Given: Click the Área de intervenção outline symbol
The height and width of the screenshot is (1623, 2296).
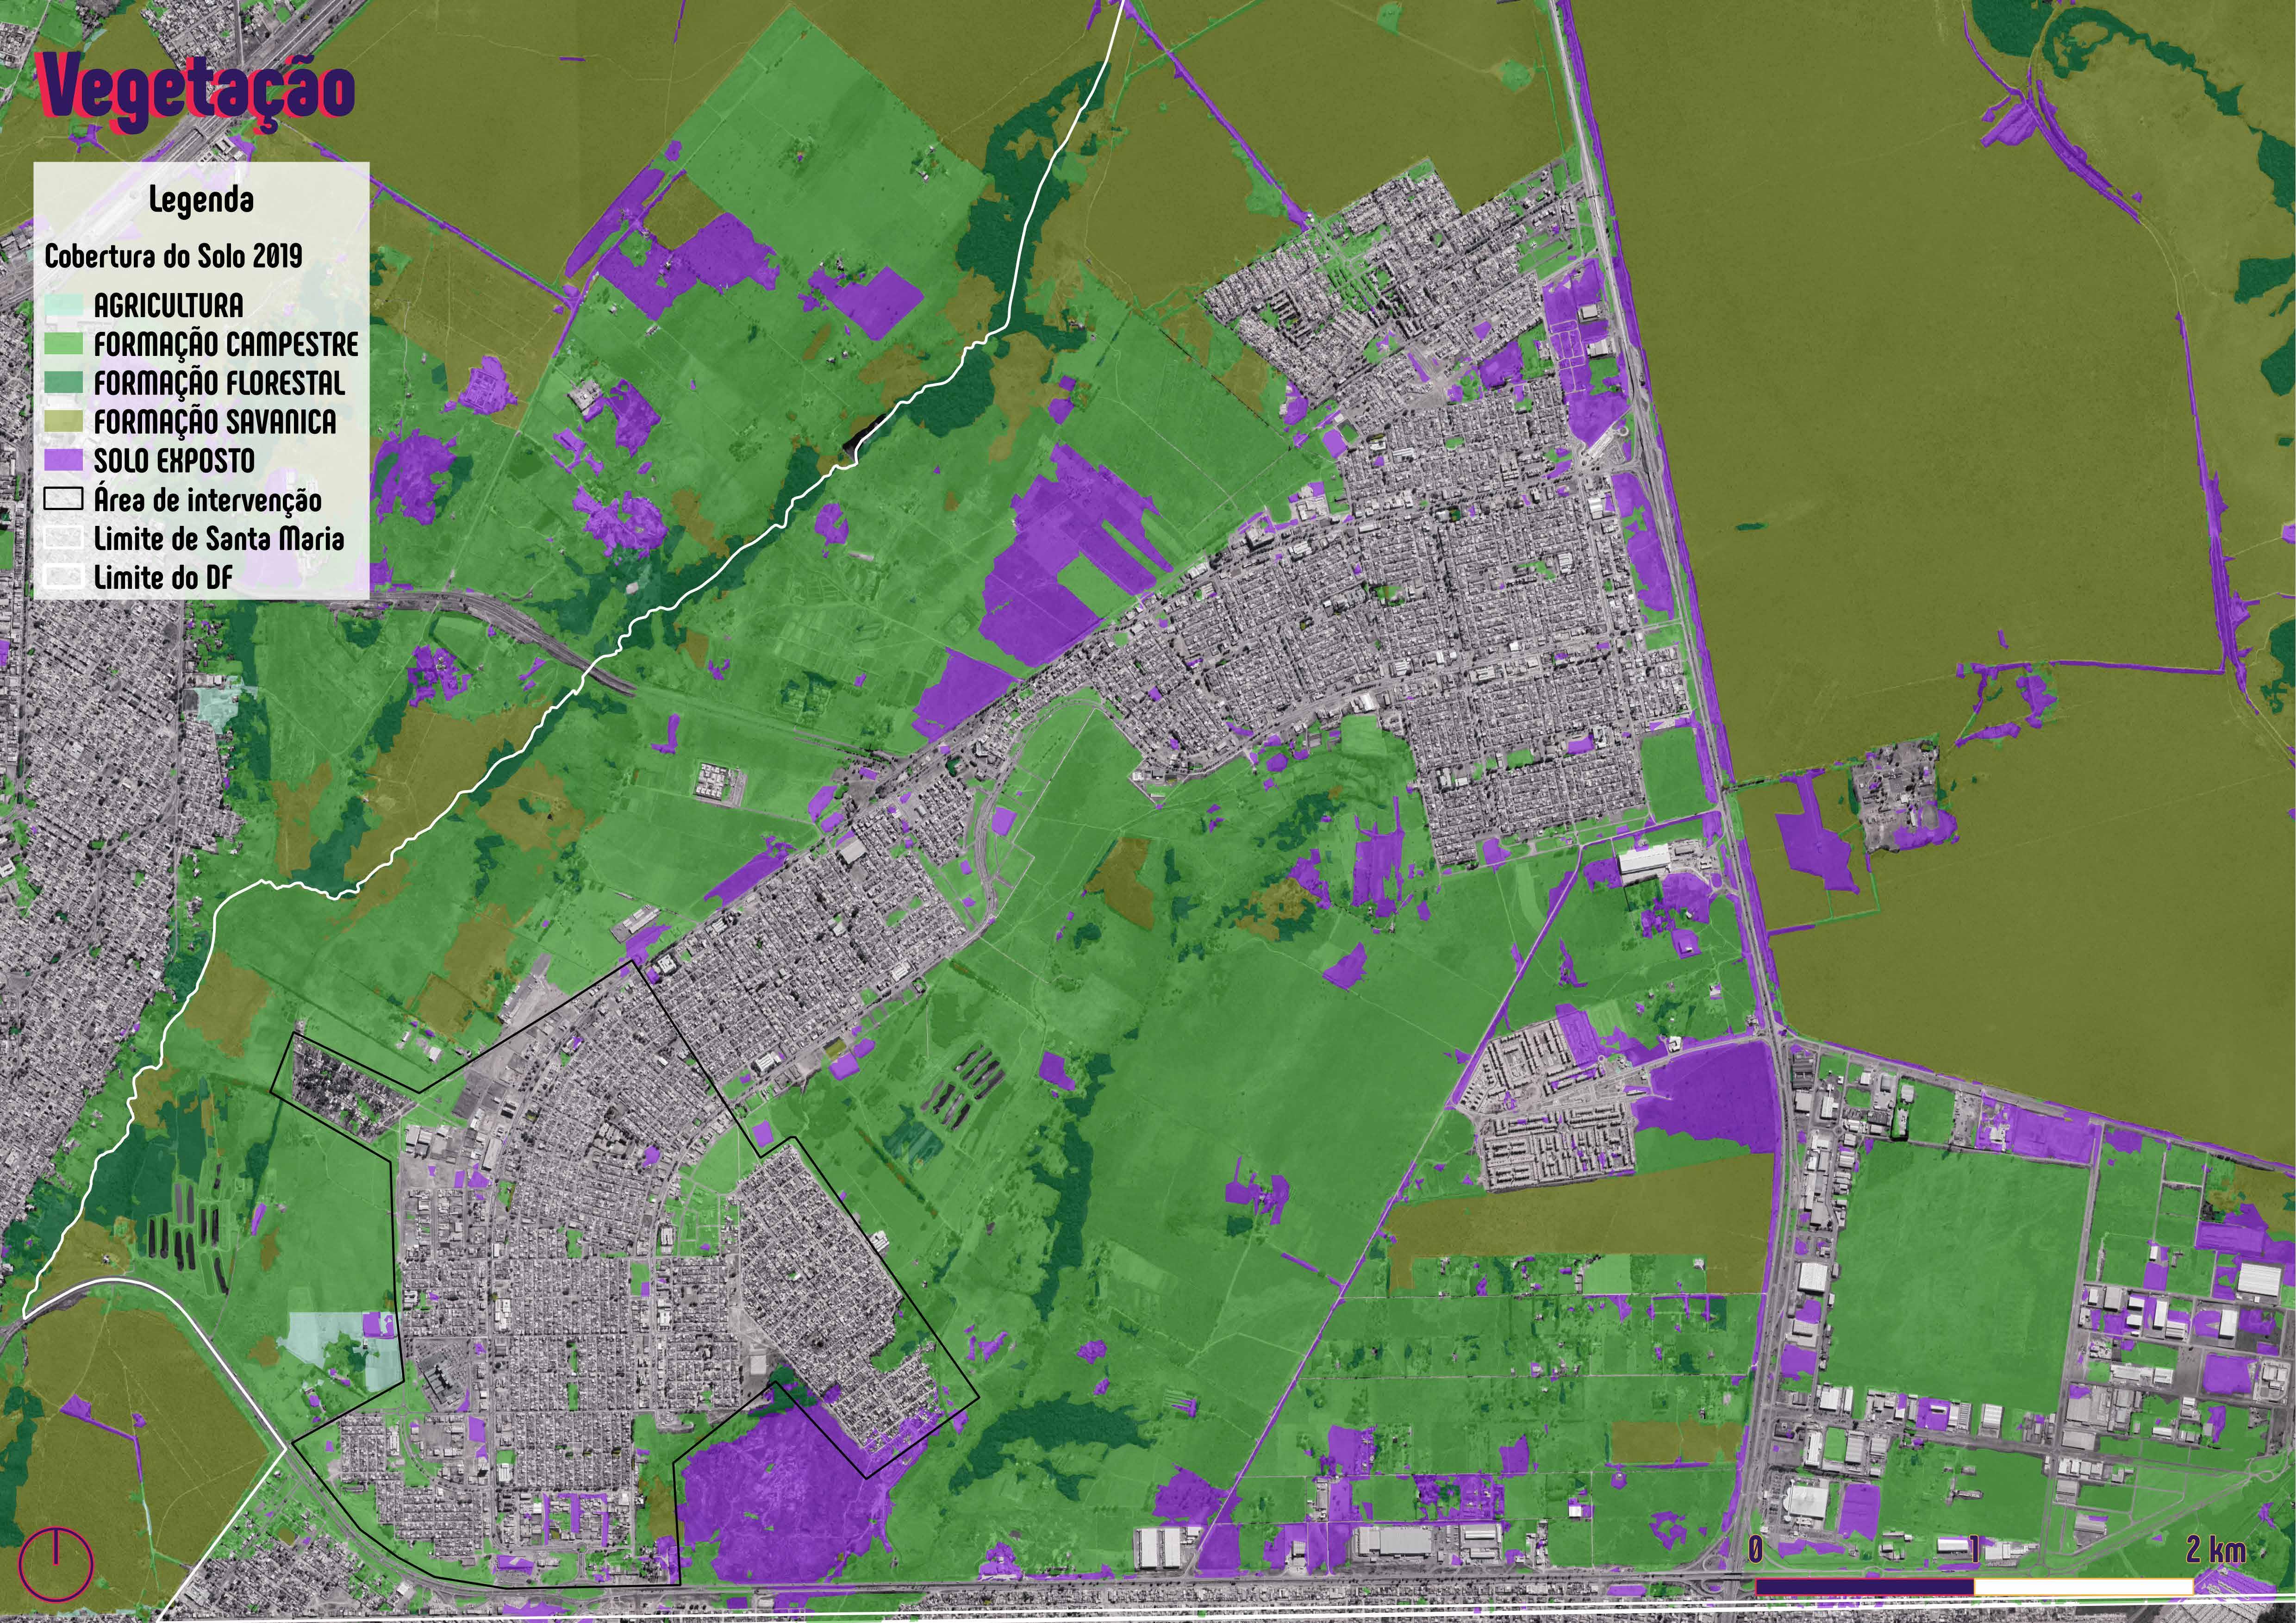Looking at the screenshot, I should coord(63,499).
